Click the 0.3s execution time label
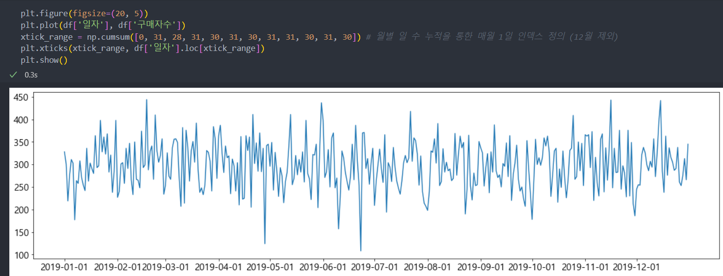 coord(30,75)
